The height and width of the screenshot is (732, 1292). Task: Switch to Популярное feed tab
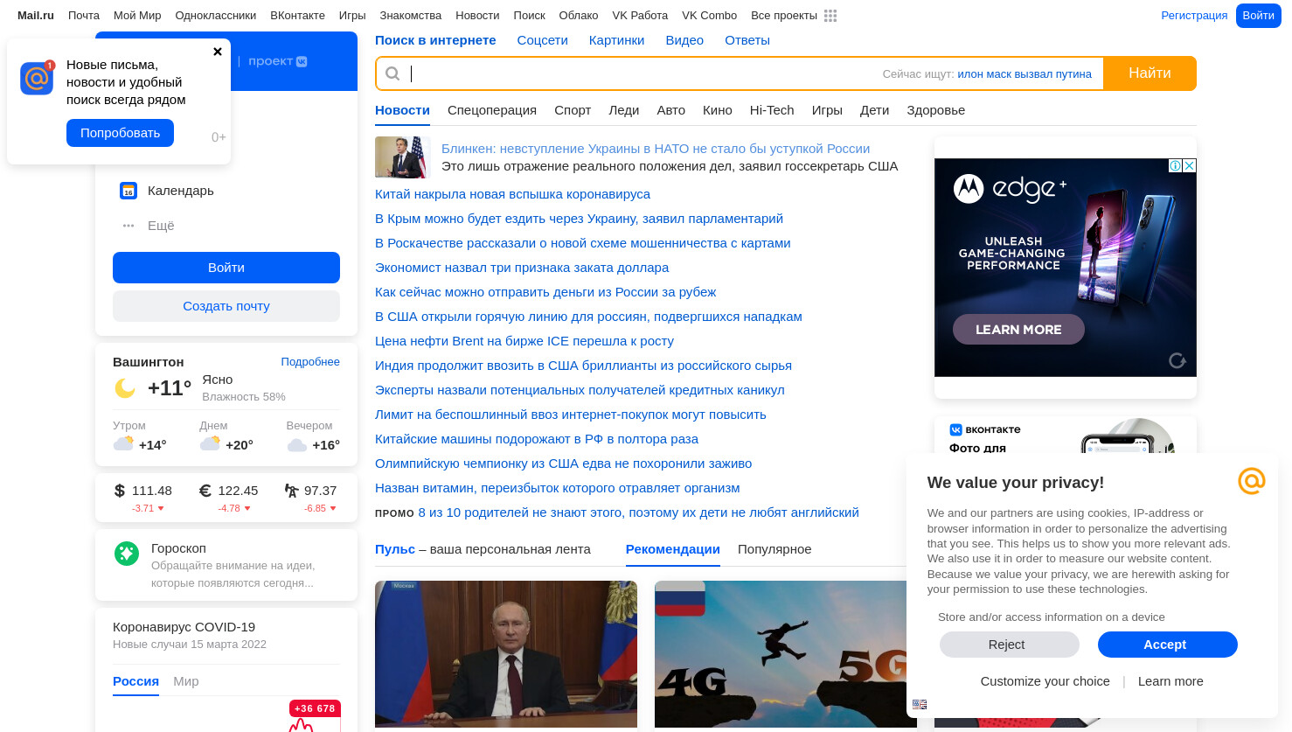coord(775,549)
